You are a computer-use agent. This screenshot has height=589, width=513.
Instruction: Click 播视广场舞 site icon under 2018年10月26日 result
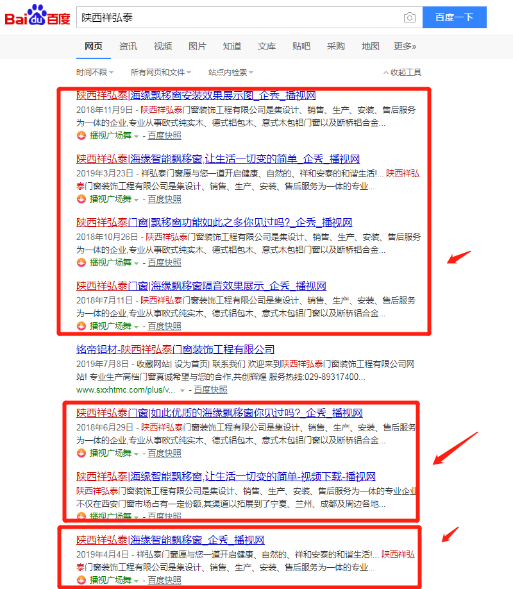point(81,262)
